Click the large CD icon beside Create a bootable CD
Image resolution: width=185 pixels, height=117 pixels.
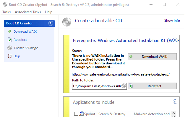tap(67, 22)
